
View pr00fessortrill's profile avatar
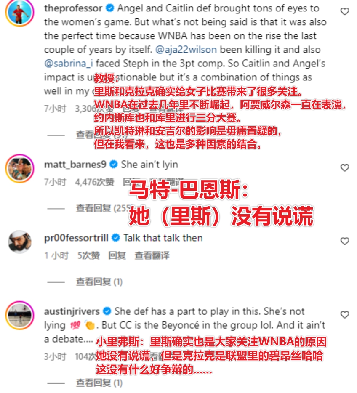[19, 242]
